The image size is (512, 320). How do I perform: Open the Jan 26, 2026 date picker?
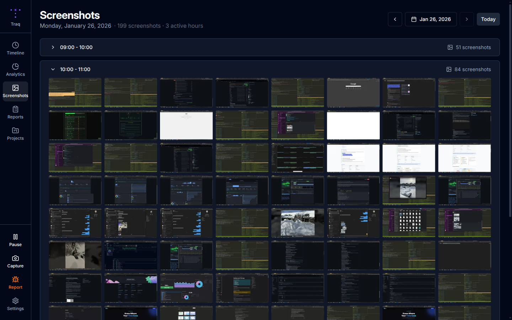(431, 19)
